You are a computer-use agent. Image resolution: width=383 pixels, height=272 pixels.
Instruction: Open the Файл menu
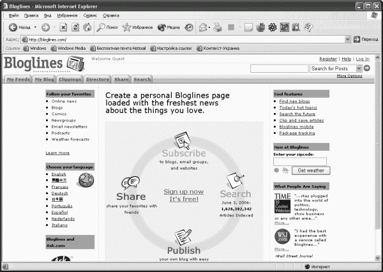point(13,15)
